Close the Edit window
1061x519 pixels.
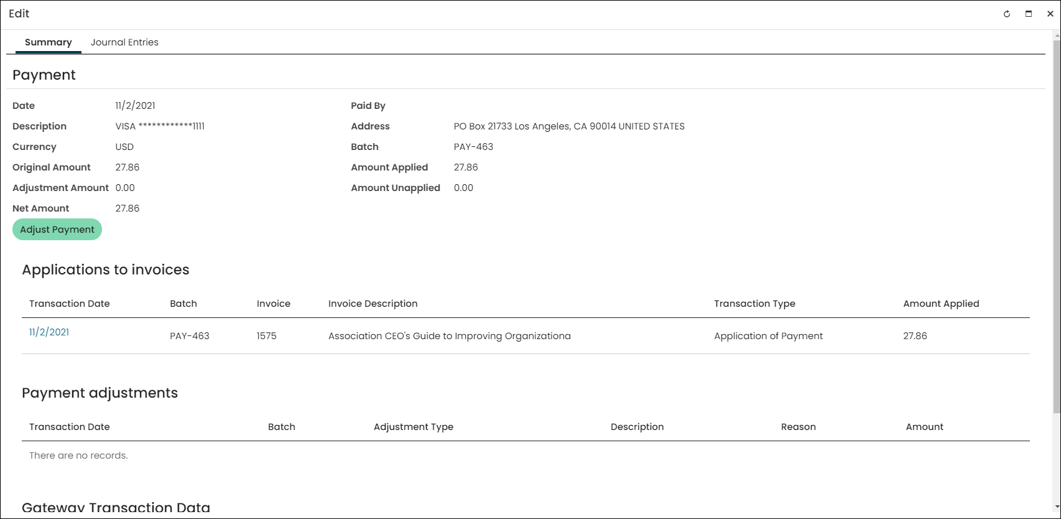coord(1050,14)
